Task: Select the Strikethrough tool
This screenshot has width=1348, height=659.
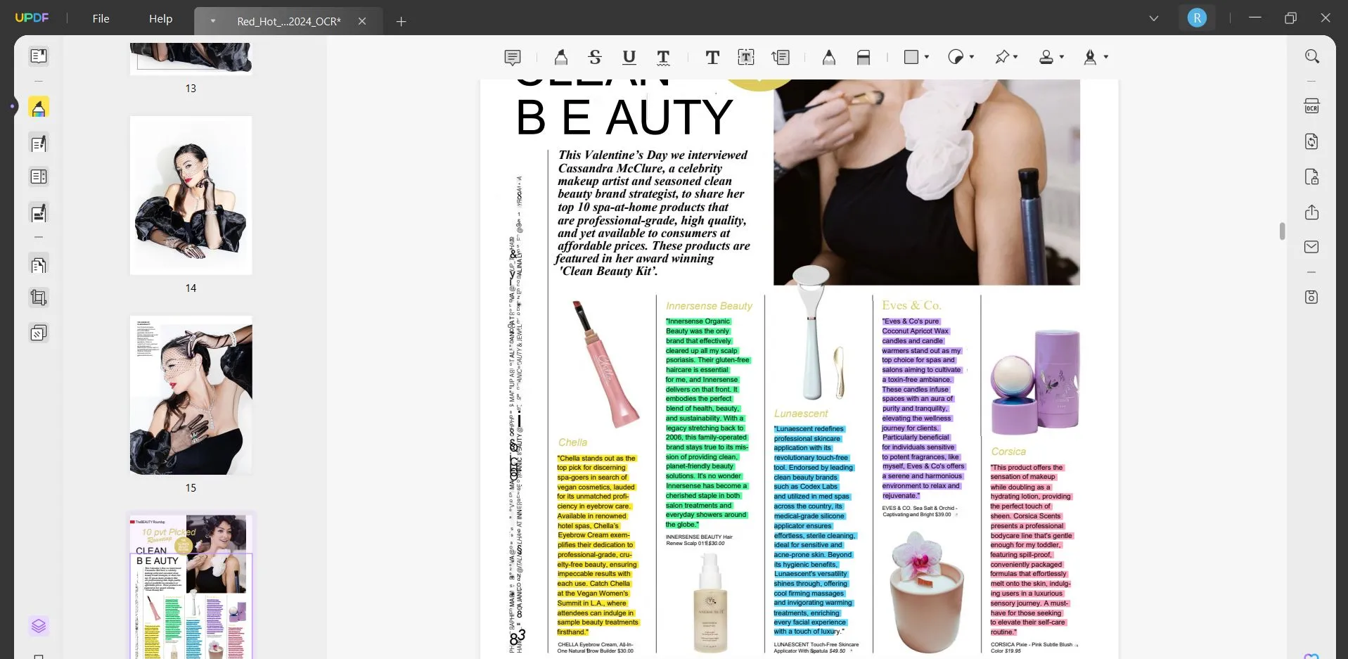Action: click(x=595, y=58)
